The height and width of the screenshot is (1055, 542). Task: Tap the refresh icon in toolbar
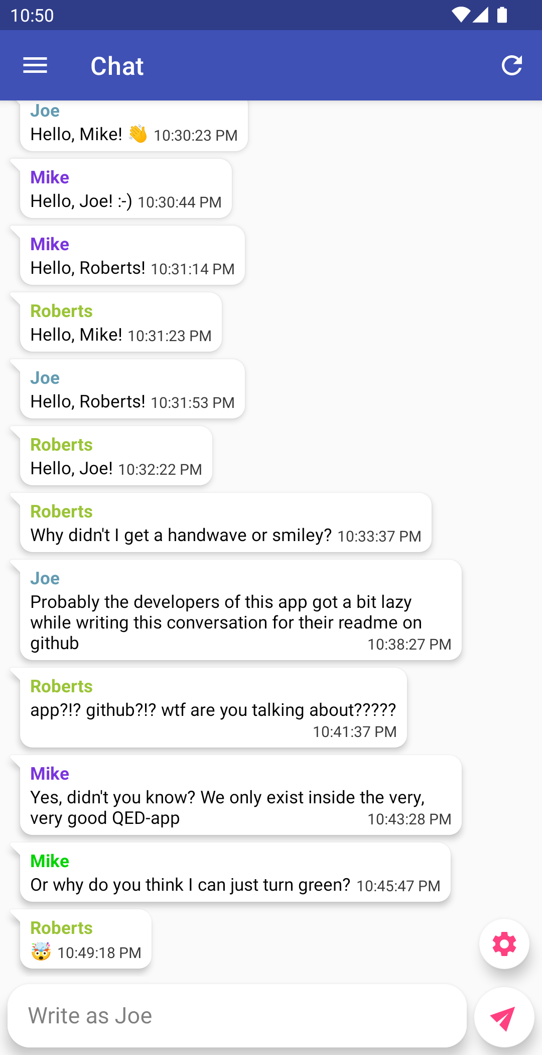tap(511, 65)
